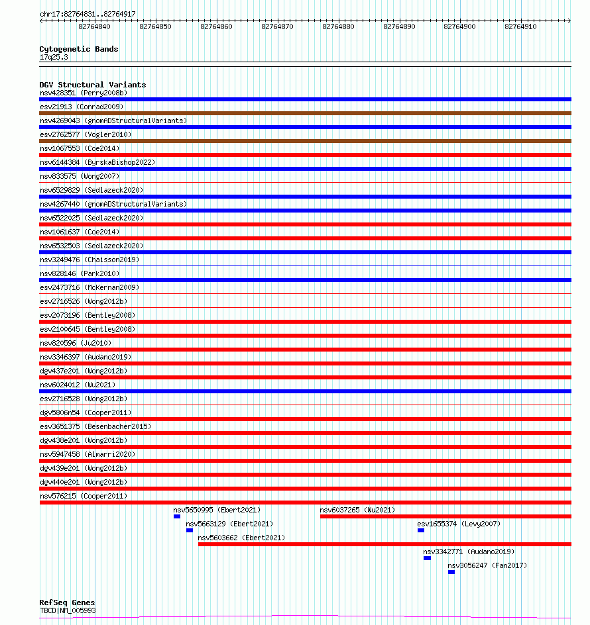The image size is (590, 625).
Task: Click ruler position 82764840
Action: click(95, 26)
